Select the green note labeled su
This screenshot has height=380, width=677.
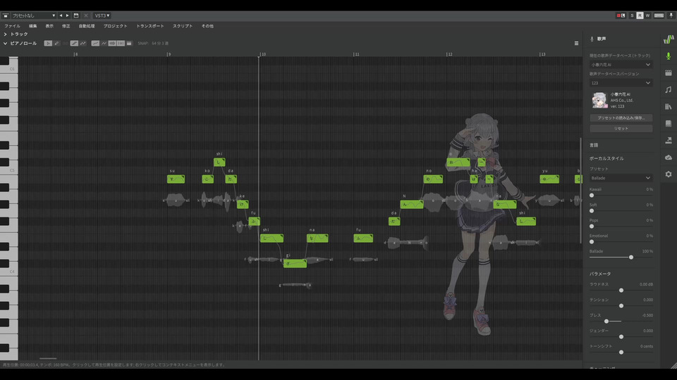(x=176, y=179)
